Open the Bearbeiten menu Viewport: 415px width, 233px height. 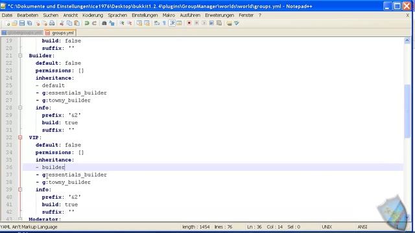coord(27,16)
